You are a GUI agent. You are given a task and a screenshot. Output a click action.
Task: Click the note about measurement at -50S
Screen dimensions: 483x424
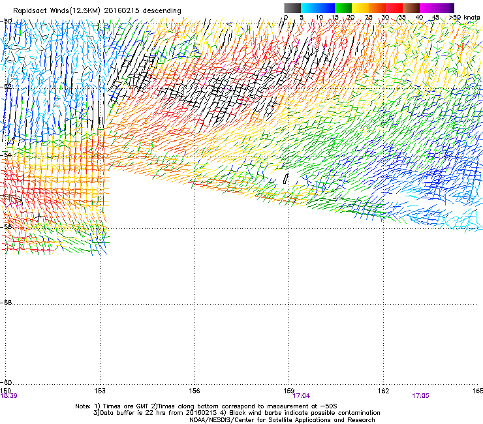(x=243, y=406)
